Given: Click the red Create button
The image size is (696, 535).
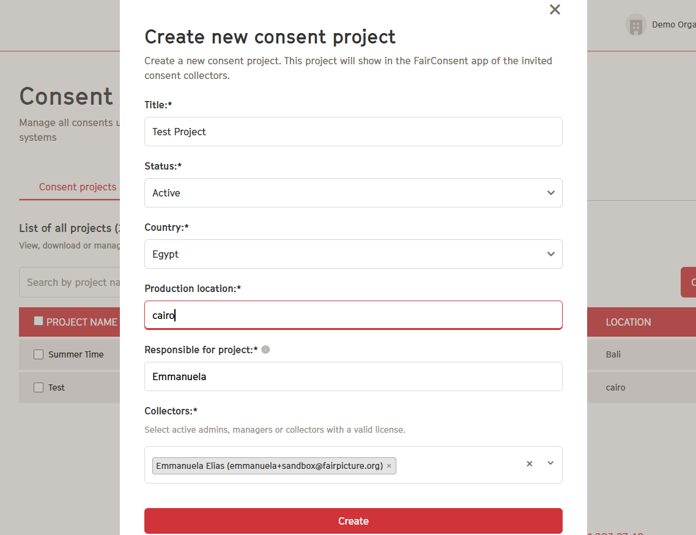Looking at the screenshot, I should pos(354,521).
